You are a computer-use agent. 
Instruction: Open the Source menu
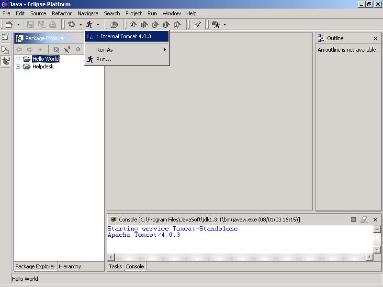click(x=38, y=13)
